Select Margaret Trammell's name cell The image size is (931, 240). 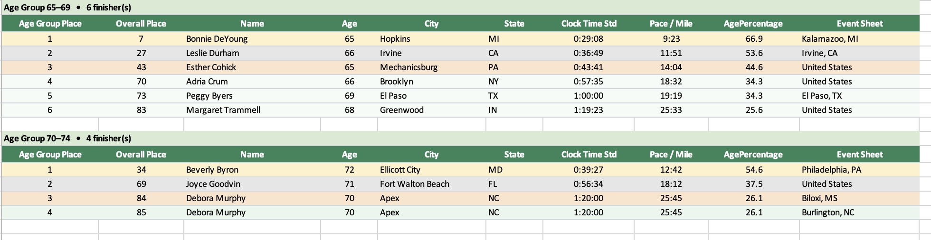(x=223, y=110)
